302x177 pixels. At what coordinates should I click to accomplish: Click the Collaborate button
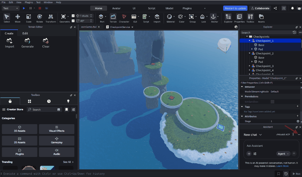click(x=260, y=8)
